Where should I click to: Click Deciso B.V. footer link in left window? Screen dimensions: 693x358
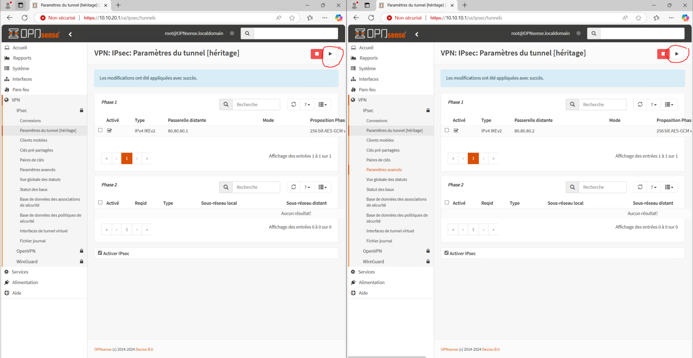click(145, 349)
